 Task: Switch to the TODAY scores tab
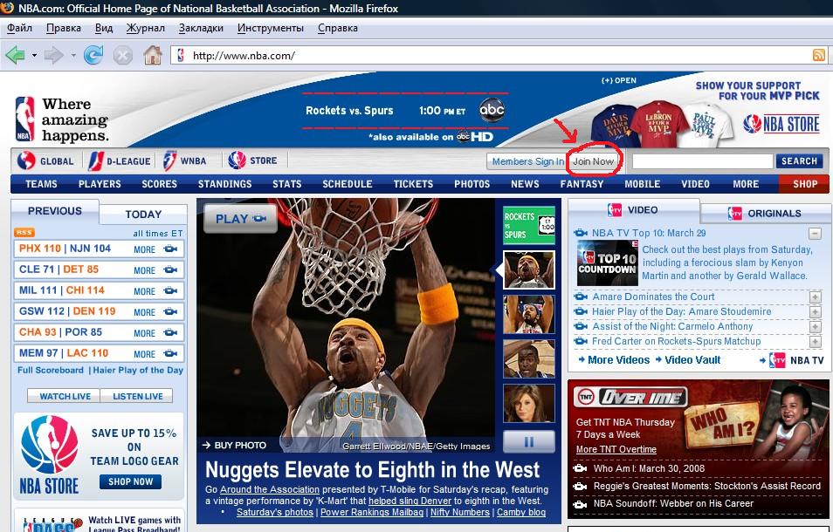143,215
